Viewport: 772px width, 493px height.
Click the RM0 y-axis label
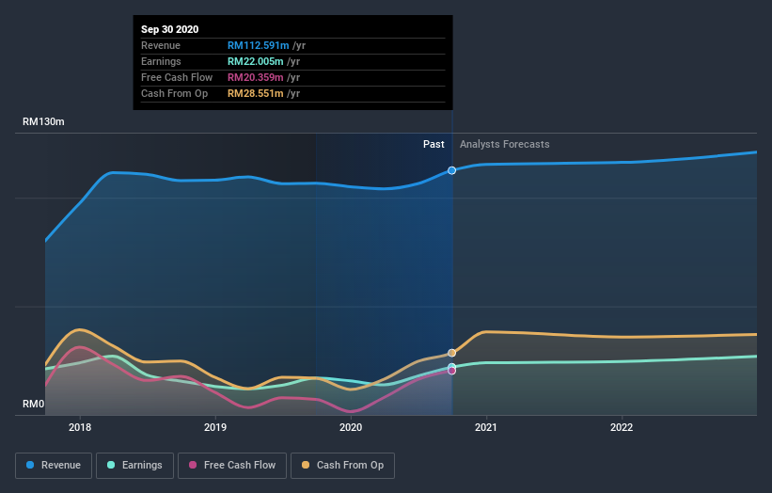pyautogui.click(x=34, y=404)
